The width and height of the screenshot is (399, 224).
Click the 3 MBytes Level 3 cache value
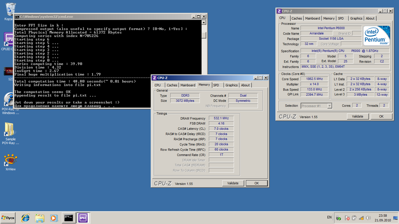click(360, 94)
